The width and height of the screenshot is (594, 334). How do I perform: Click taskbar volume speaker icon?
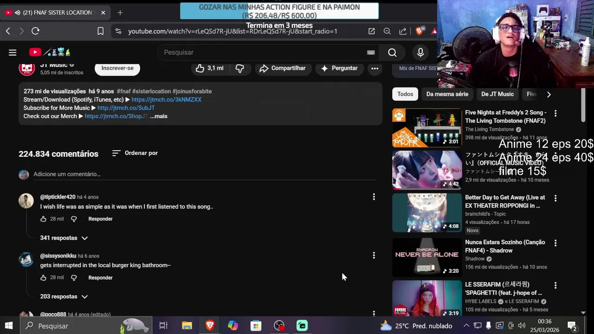point(522,326)
